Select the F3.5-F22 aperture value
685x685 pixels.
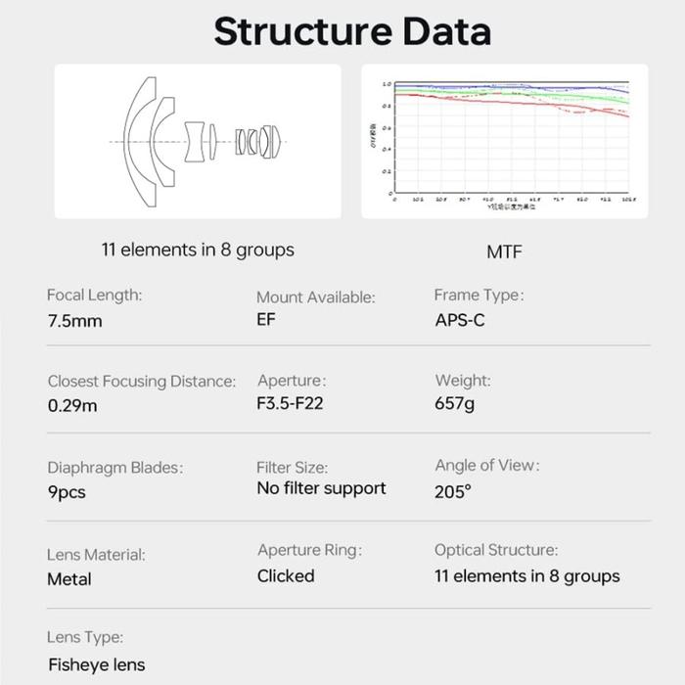pyautogui.click(x=290, y=403)
